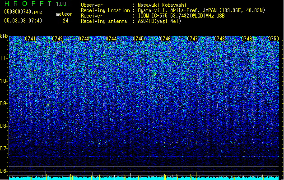Click the Observer label
The image size is (284, 180).
click(92, 5)
